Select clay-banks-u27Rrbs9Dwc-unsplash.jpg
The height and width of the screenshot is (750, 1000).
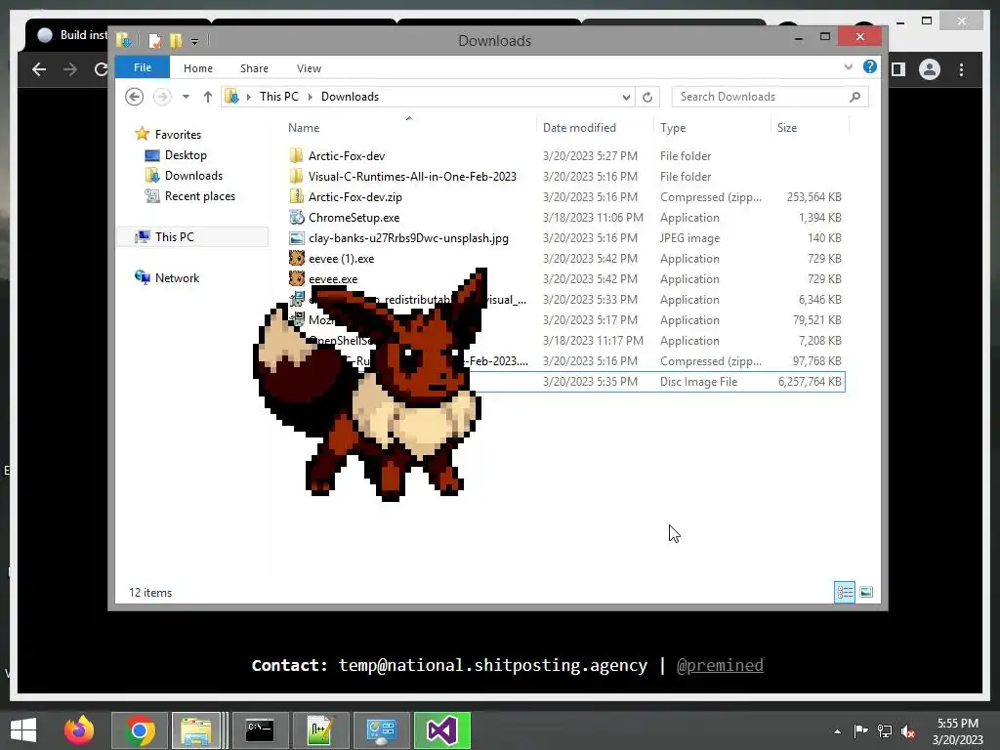pyautogui.click(x=408, y=238)
